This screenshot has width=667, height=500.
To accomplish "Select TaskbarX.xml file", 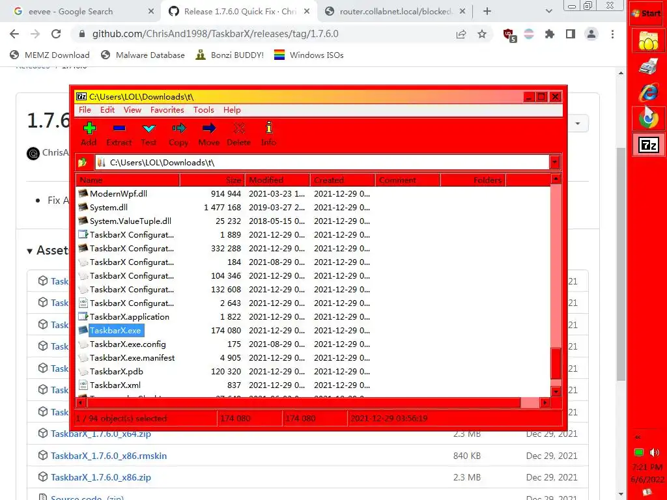I will (x=115, y=385).
